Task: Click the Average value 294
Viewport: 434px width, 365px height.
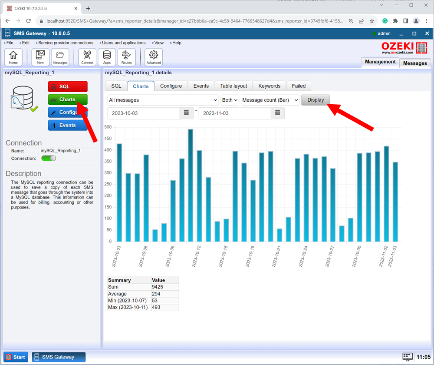Action: coord(156,294)
